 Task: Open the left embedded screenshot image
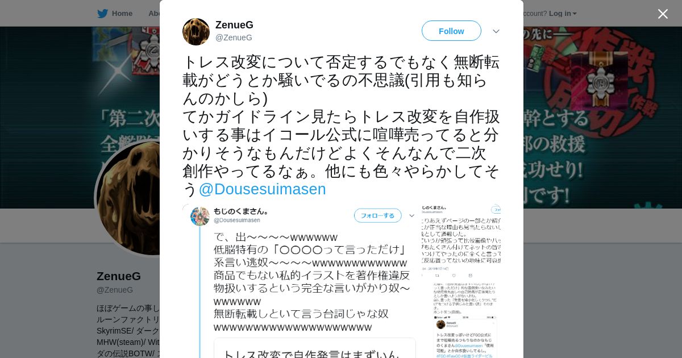pos(300,281)
